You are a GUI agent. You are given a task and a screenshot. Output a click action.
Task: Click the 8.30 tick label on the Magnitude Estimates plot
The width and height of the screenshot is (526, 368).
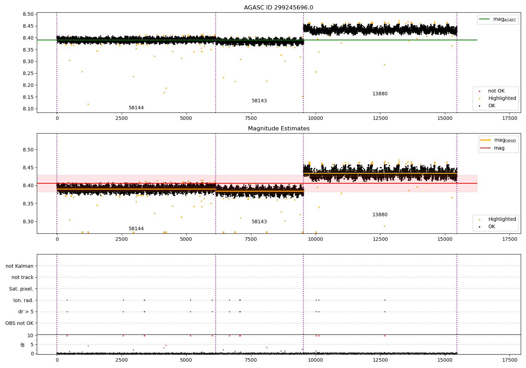[28, 222]
